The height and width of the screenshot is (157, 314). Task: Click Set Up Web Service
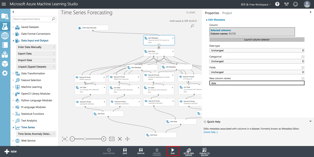tap(189, 152)
